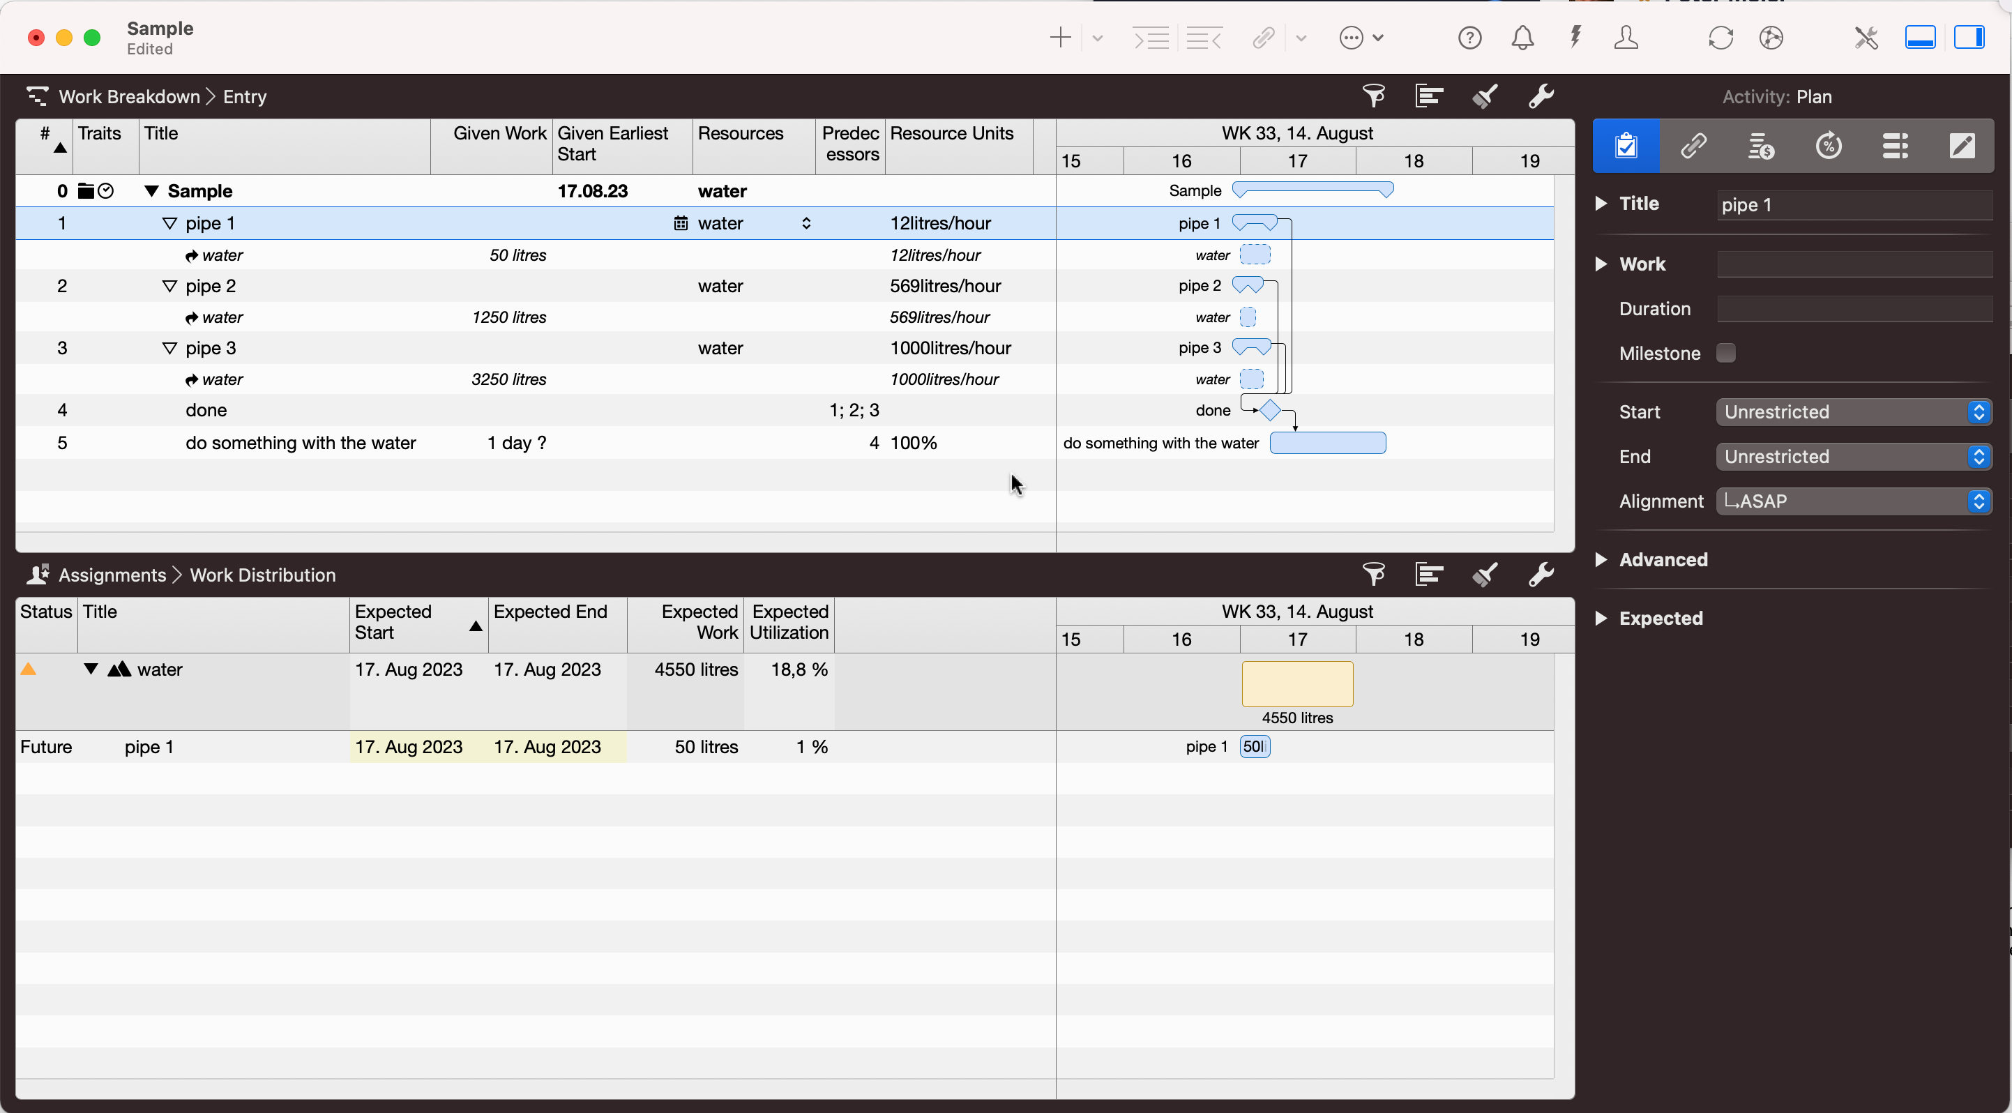2012x1113 pixels.
Task: Open the dropdown arrow next to plus icon
Action: 1096,38
